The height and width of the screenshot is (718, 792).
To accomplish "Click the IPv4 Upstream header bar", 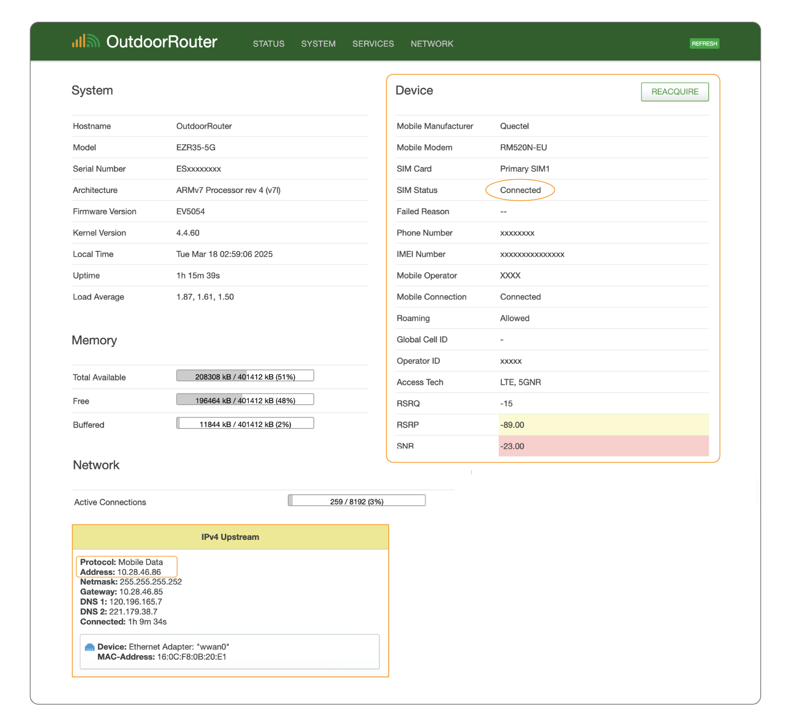I will pos(230,537).
